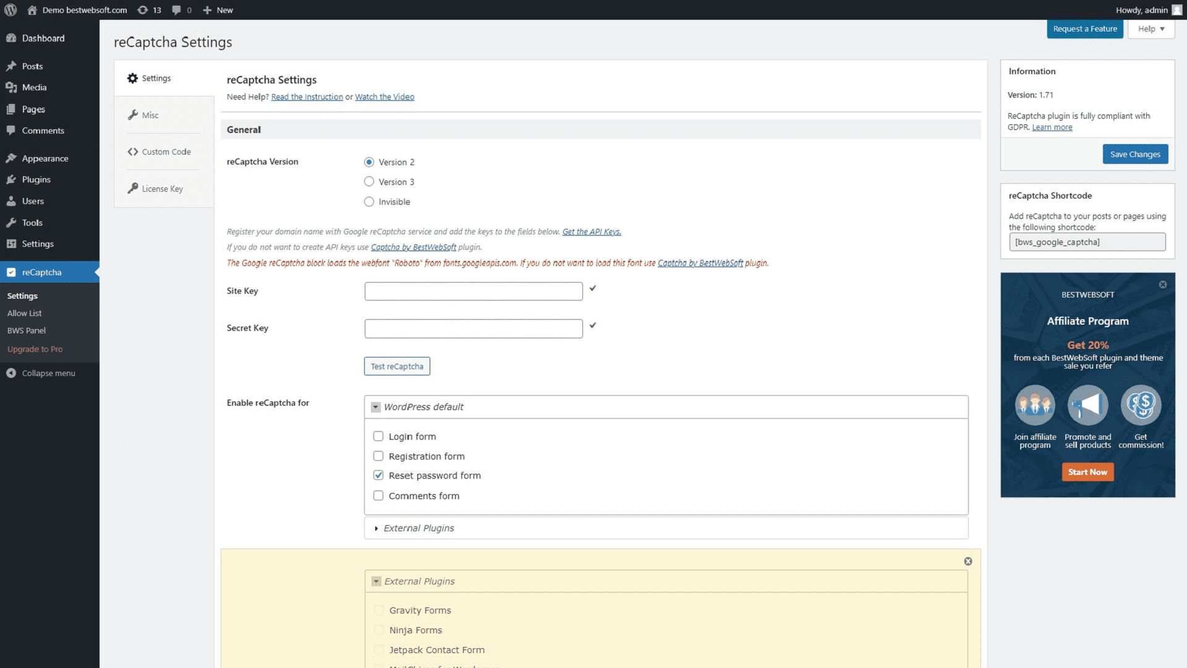Follow the Get the API Keys link

(591, 232)
